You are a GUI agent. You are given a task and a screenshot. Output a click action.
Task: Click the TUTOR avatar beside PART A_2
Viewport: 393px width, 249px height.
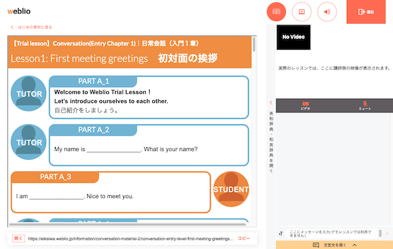(29, 142)
